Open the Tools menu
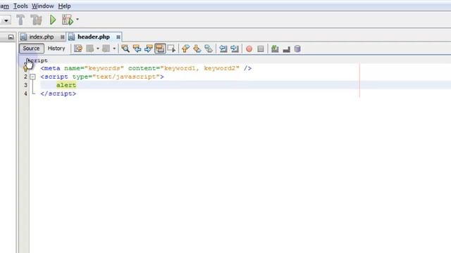 tap(20, 6)
